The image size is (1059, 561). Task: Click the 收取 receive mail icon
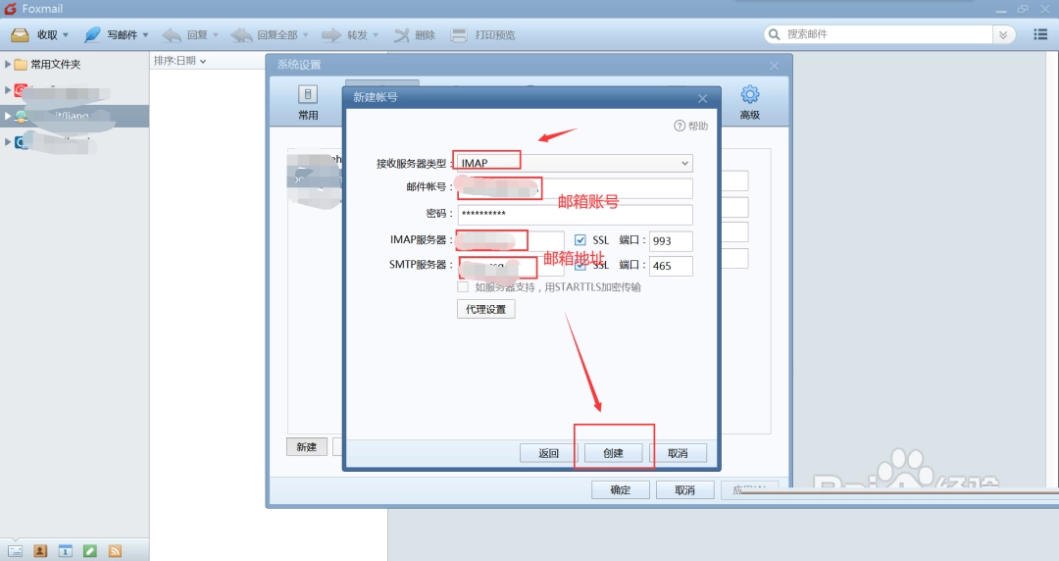(x=21, y=34)
